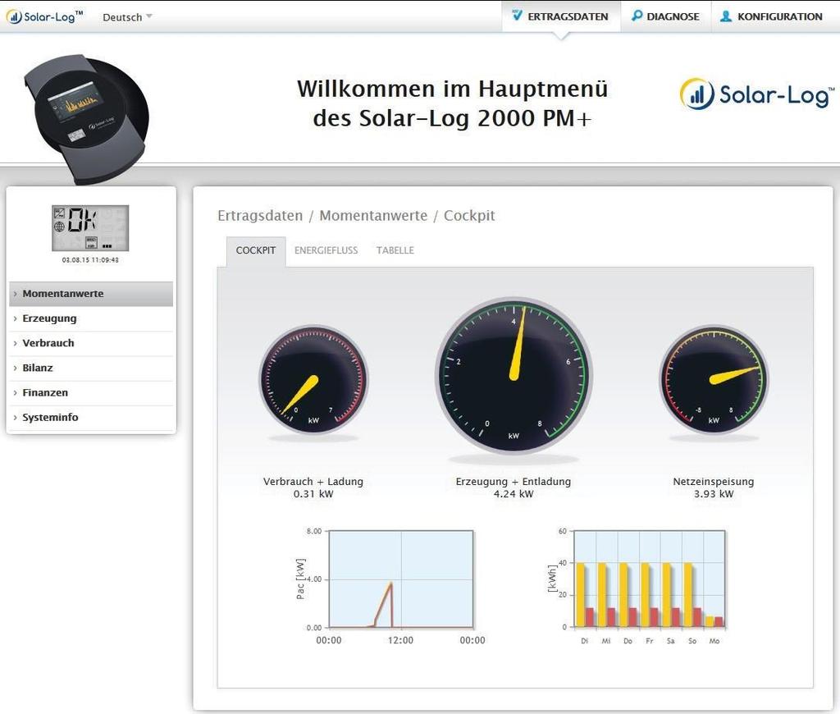Viewport: 840px width, 714px height.
Task: Expand the Verbrauch chevron arrow
Action: [x=15, y=343]
